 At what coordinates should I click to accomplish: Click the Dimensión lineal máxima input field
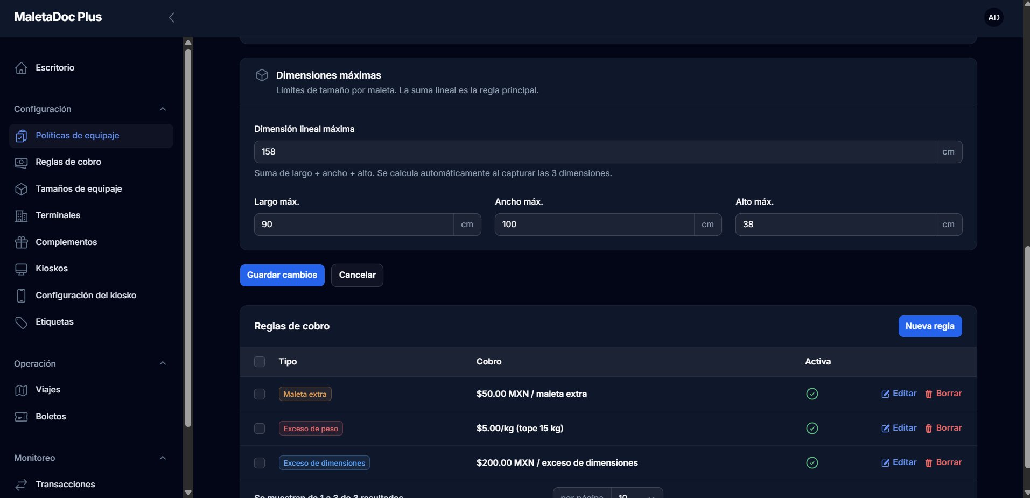coord(594,152)
